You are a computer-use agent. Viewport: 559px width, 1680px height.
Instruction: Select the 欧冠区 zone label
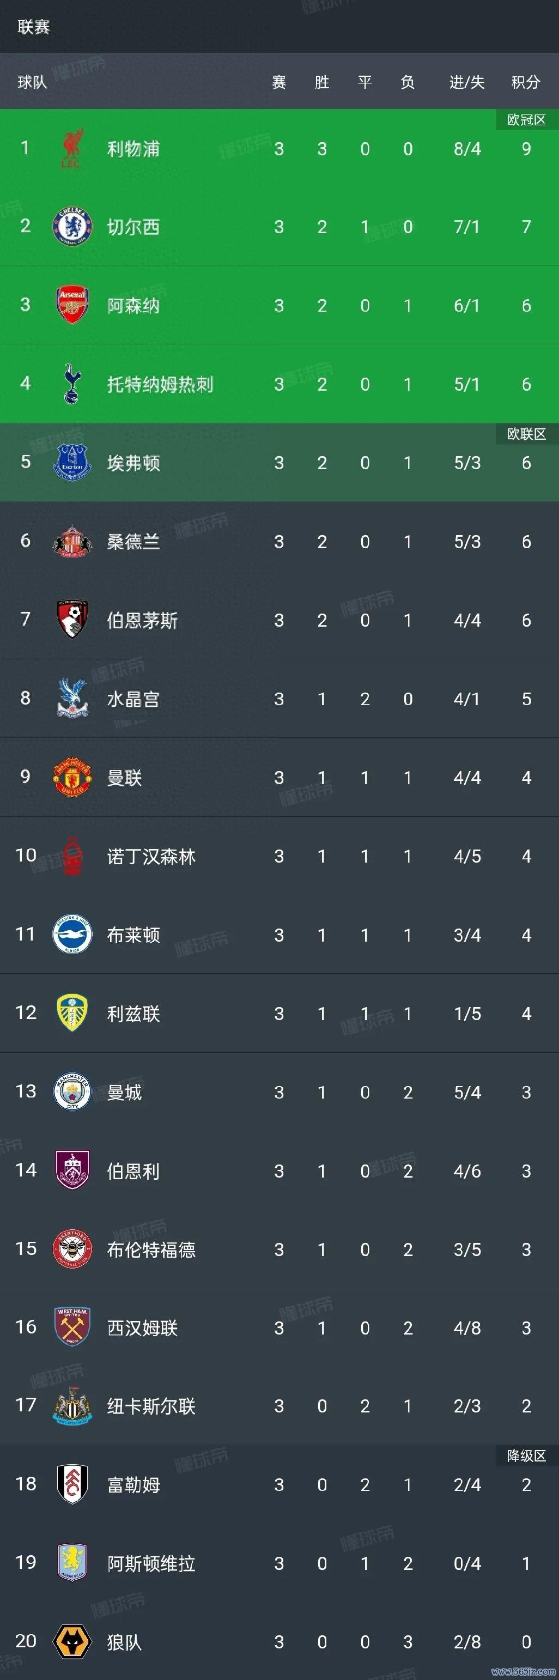click(x=526, y=120)
